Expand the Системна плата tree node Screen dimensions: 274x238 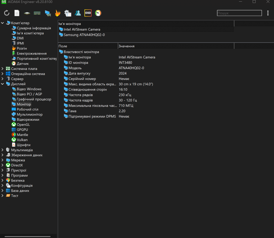[3, 69]
